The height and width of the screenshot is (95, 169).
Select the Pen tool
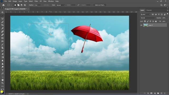pyautogui.click(x=2, y=73)
